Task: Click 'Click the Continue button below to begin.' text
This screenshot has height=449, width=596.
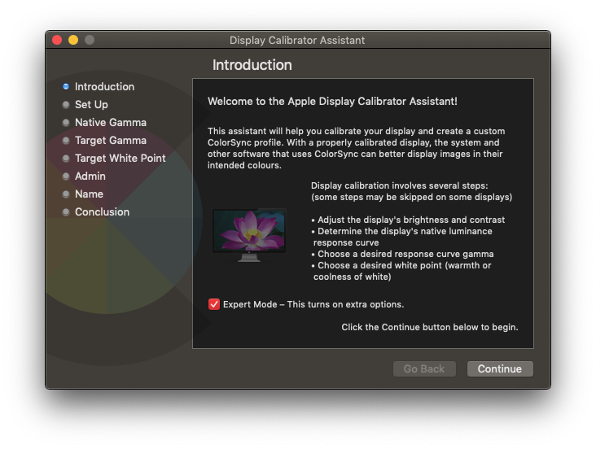Action: [x=430, y=327]
